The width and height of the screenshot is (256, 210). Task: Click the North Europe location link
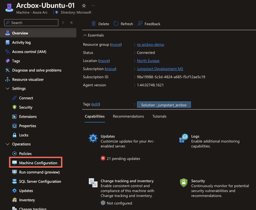pos(148,61)
